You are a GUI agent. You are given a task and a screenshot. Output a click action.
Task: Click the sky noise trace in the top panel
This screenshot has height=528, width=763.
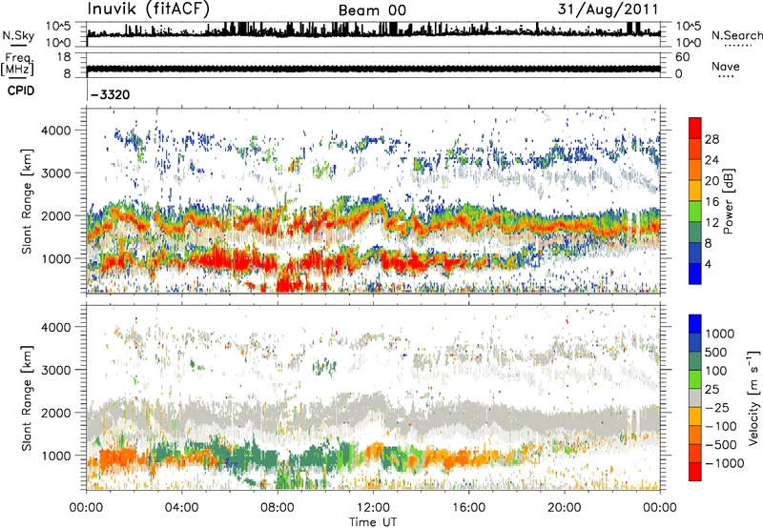[x=373, y=32]
